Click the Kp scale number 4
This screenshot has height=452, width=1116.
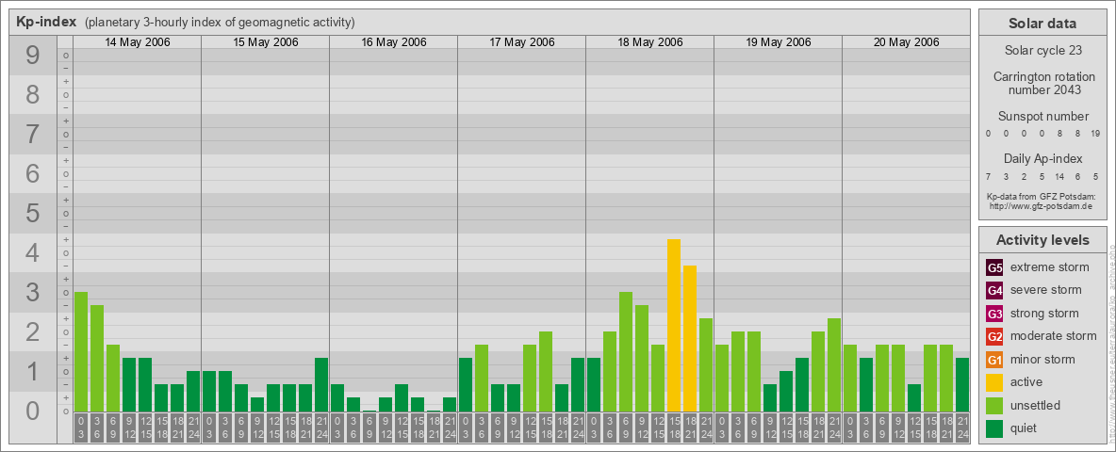click(x=33, y=253)
